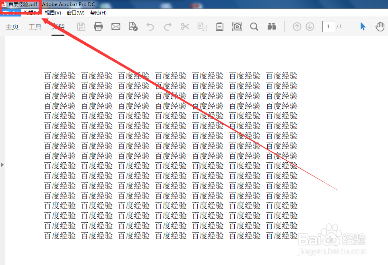Screen dimensions: 388x265
Task: Activate the Hand pan tool
Action: [x=380, y=27]
